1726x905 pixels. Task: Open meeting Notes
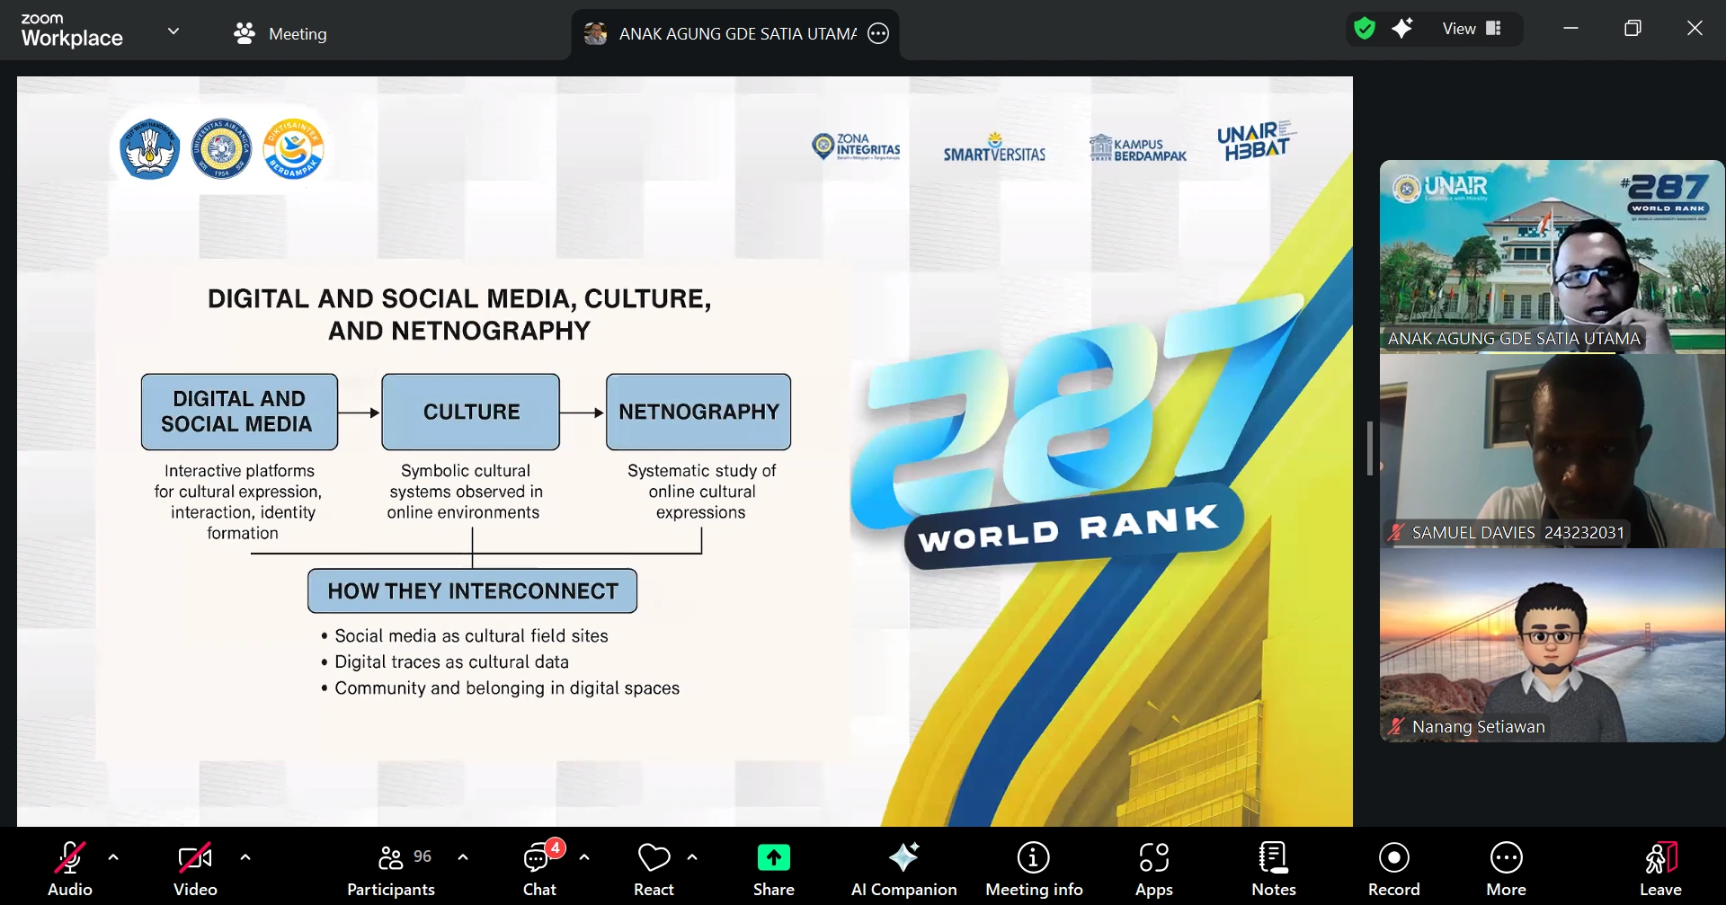(x=1273, y=868)
